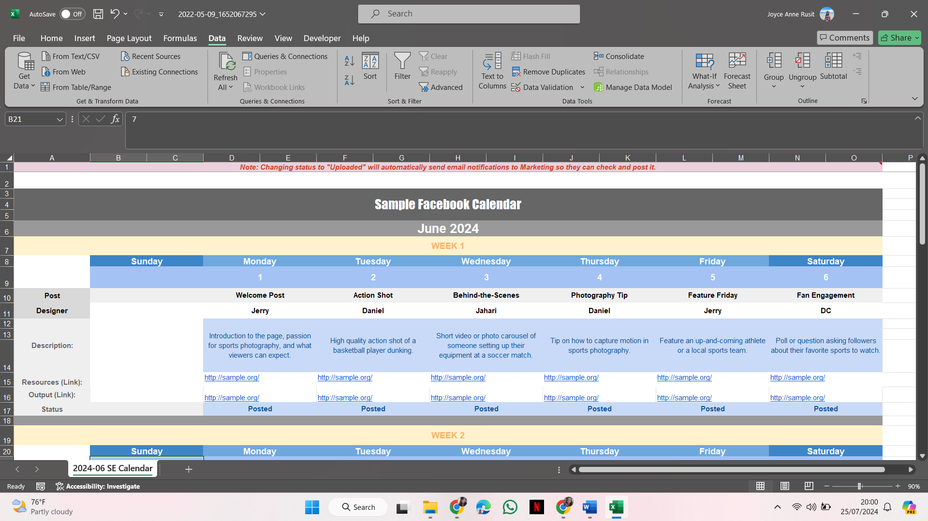Undo the last action
928x521 pixels.
click(115, 14)
